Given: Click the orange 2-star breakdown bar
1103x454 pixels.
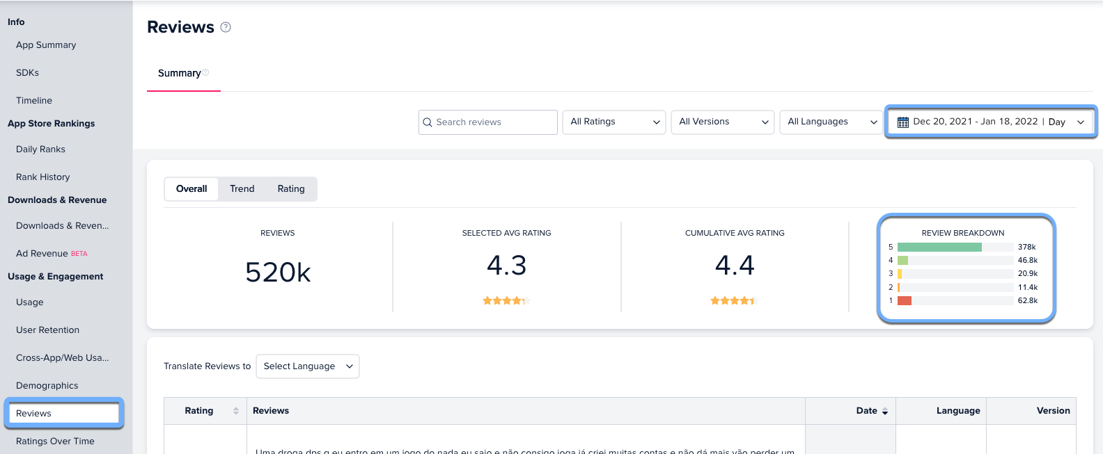Looking at the screenshot, I should pos(899,287).
